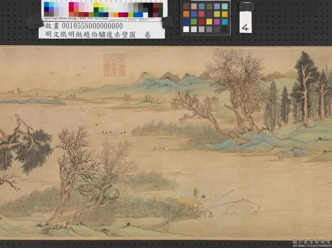Image resolution: width=332 pixels, height=248 pixels.
Task: Select the dark brown patch on the color checker
Action: pos(186,6)
